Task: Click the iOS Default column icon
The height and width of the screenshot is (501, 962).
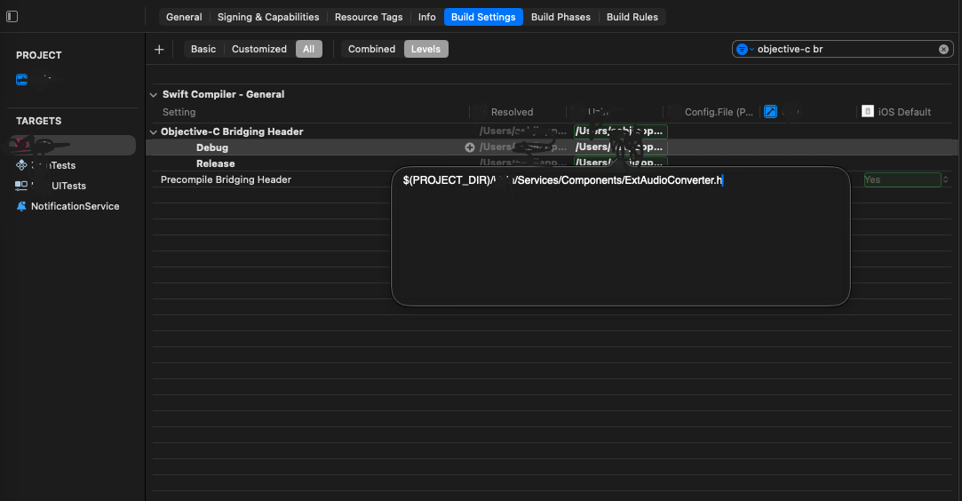Action: [868, 111]
